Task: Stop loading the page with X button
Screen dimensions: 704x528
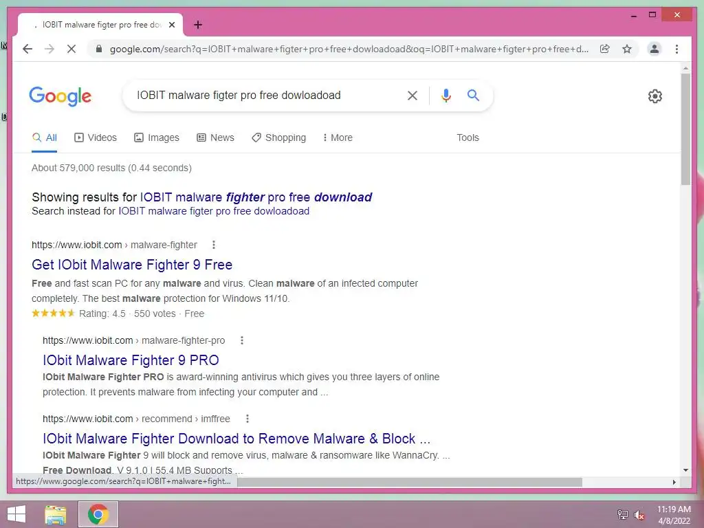Action: coord(71,49)
